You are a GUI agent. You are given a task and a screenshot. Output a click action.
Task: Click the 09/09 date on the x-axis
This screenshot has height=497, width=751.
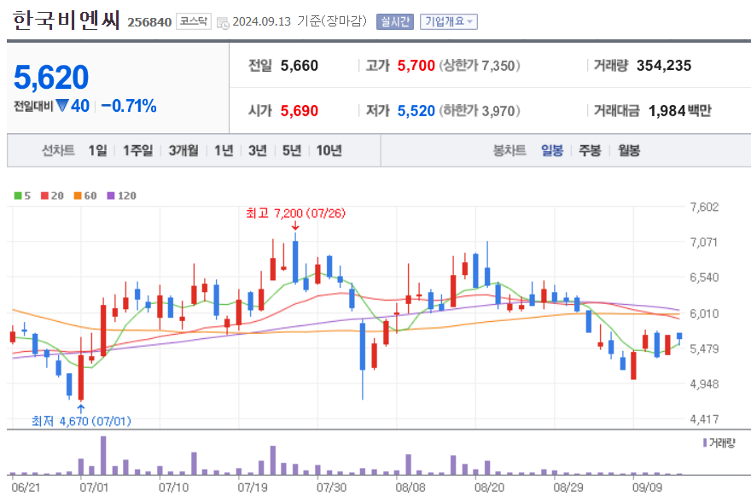(647, 488)
